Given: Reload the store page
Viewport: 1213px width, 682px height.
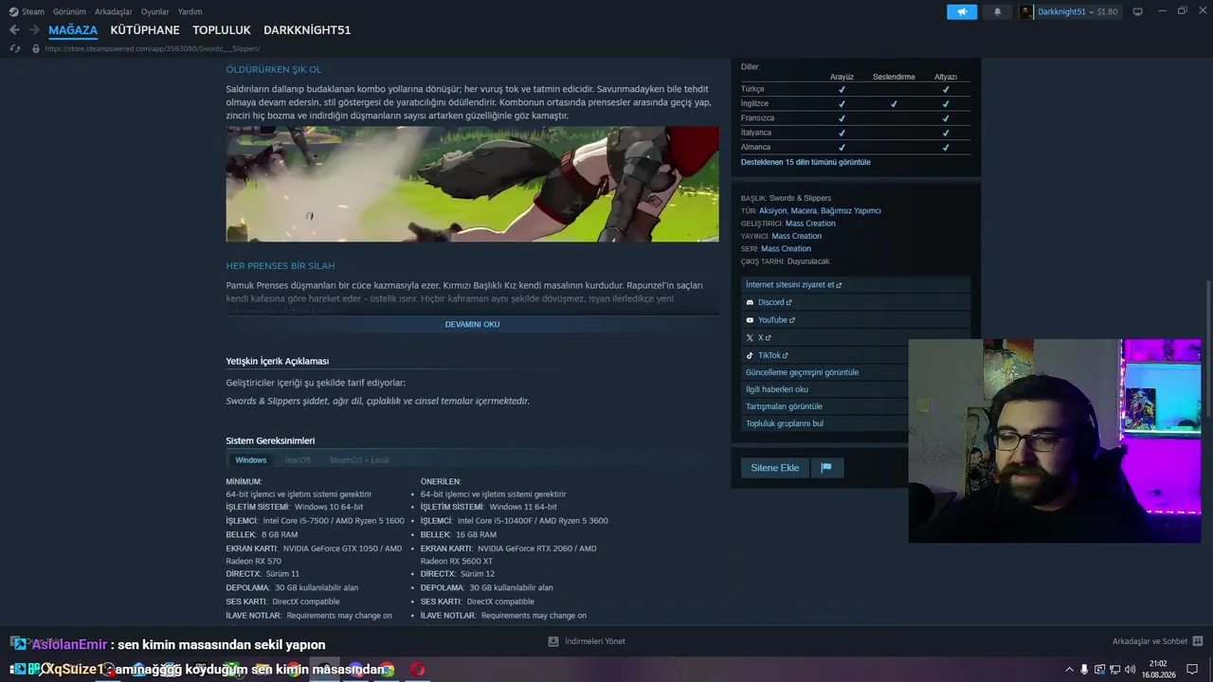Looking at the screenshot, I should point(14,48).
